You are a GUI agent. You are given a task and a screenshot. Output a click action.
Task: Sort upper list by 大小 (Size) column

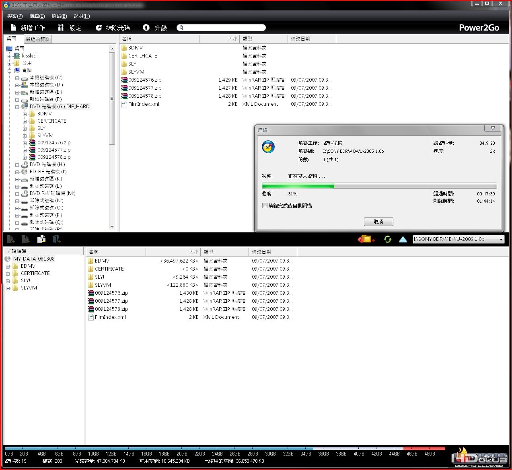(219, 39)
